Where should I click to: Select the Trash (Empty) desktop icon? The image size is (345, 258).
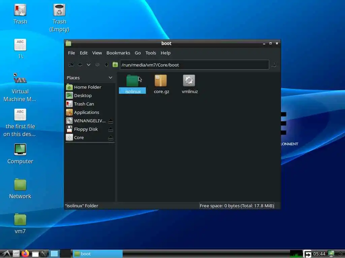click(x=59, y=18)
